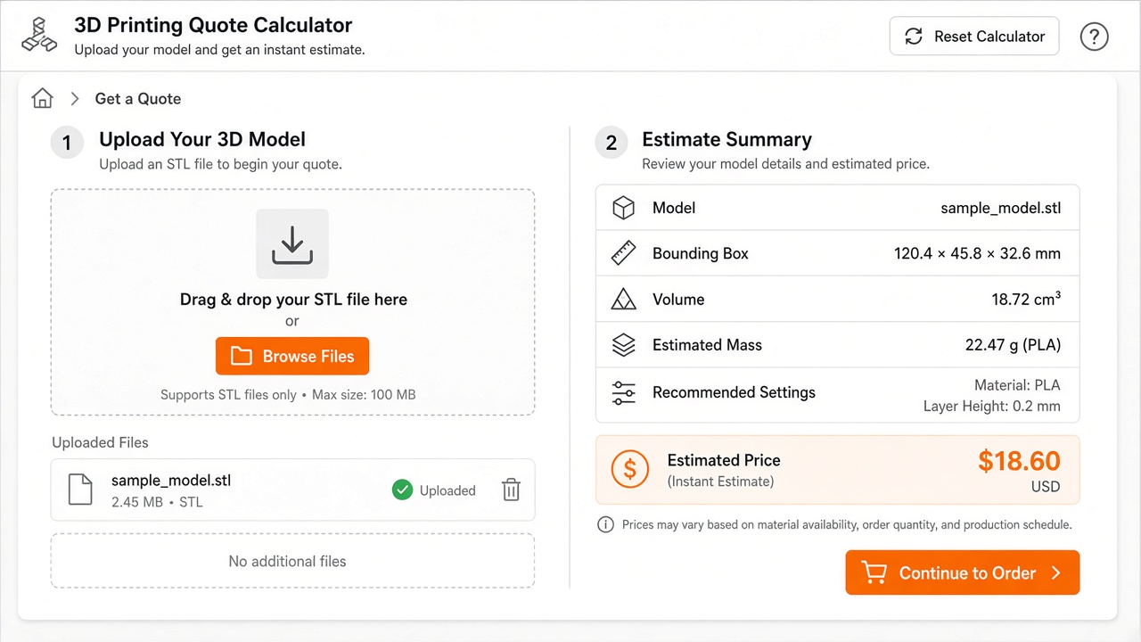Click the download arrow upload icon
The image size is (1141, 642).
pos(292,243)
